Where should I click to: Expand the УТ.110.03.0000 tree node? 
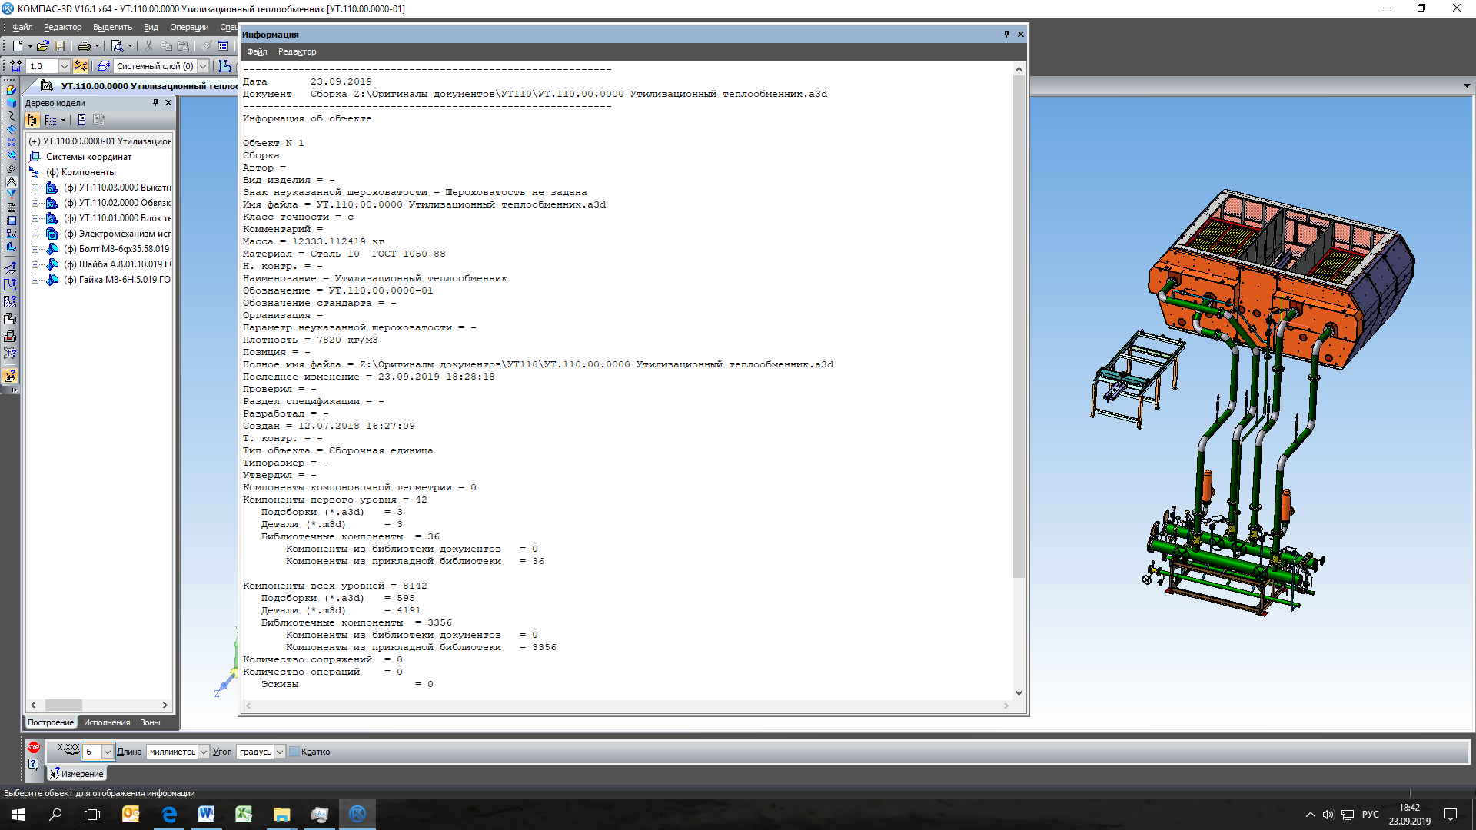point(35,188)
